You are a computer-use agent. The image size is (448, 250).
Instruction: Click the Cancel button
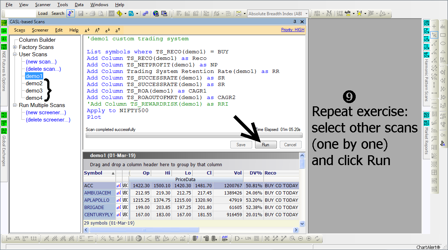[x=290, y=144]
